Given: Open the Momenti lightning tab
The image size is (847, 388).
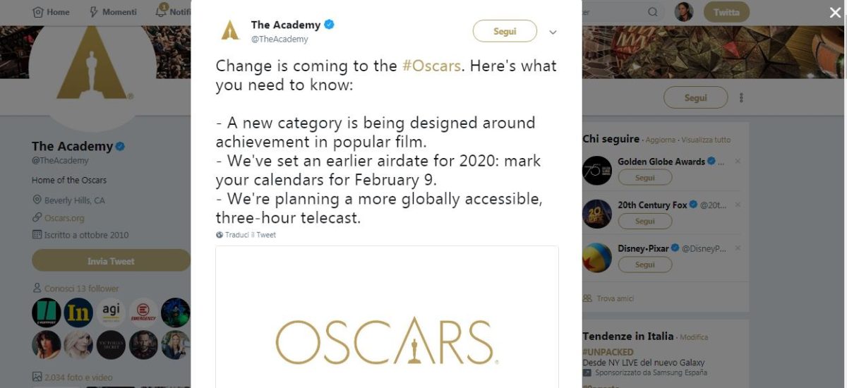Looking at the screenshot, I should click(93, 12).
